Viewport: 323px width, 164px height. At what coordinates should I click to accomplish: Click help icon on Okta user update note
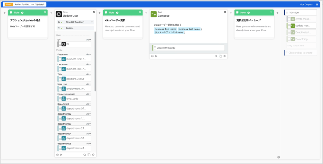117,13
